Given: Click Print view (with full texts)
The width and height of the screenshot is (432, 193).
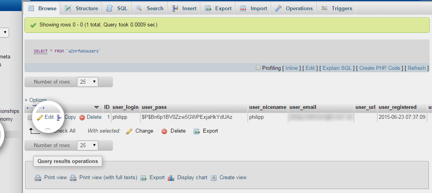Looking at the screenshot, I should 108,178.
